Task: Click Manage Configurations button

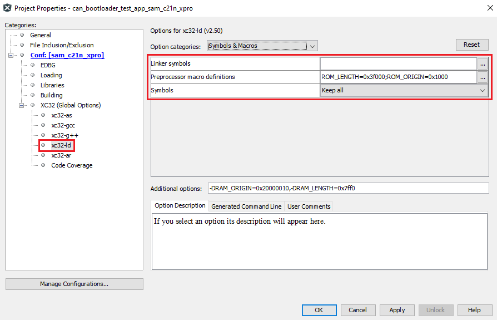Action: (x=74, y=284)
